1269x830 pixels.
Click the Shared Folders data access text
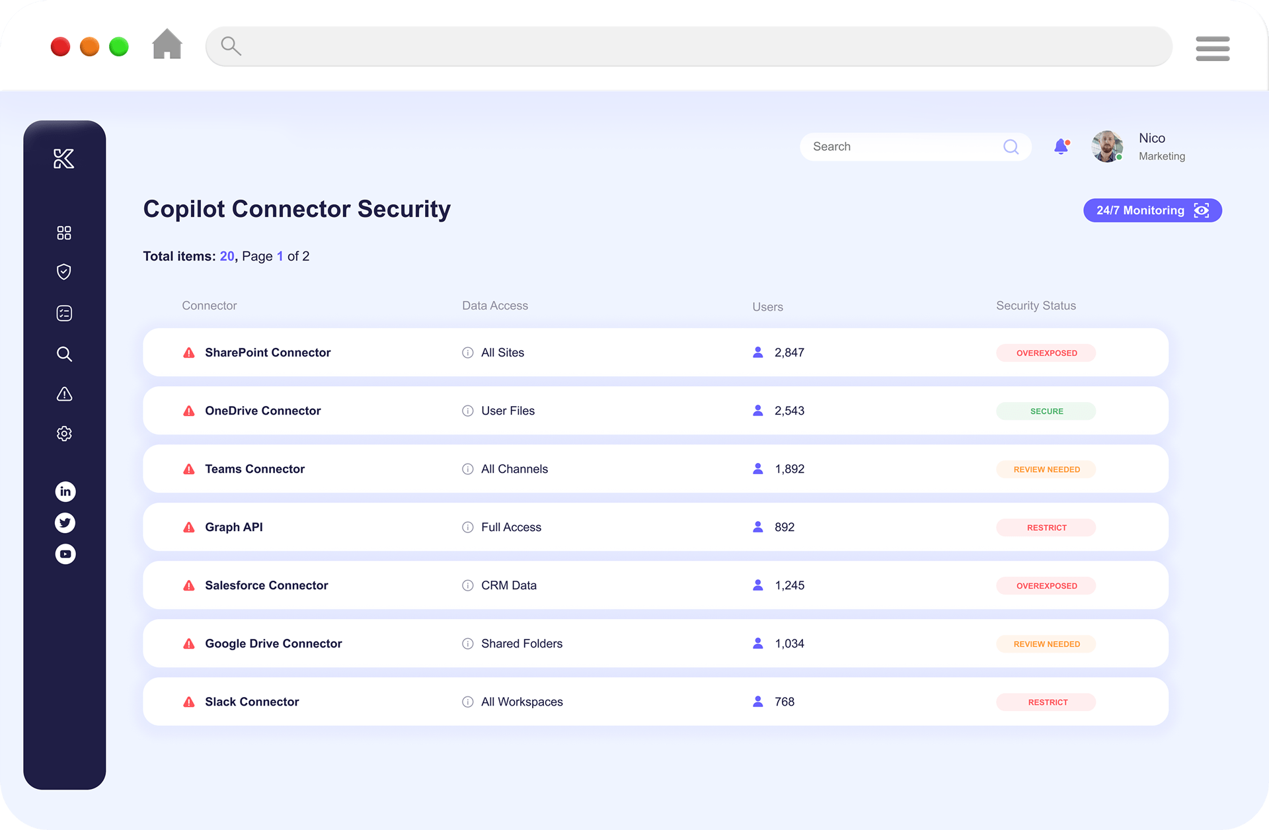[x=521, y=643]
